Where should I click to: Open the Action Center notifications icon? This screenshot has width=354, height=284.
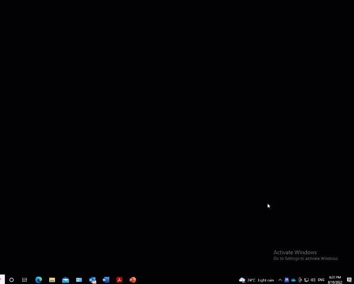(349, 280)
